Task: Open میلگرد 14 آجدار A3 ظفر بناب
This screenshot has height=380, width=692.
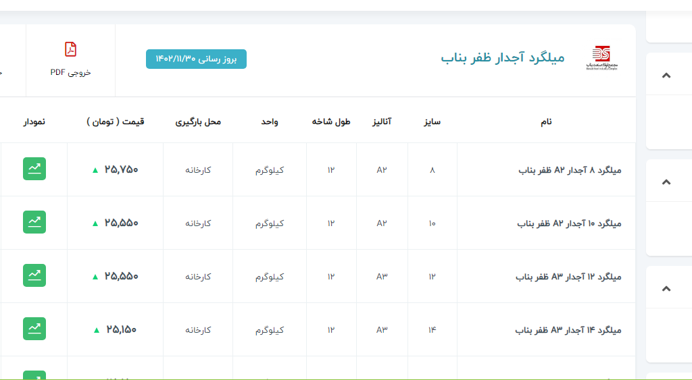Action: pos(568,330)
